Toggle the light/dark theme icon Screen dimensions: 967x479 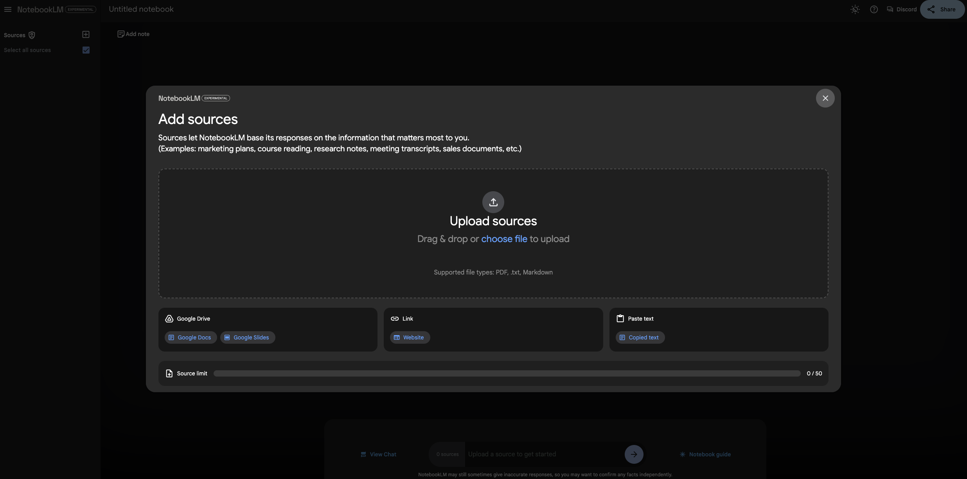855,9
